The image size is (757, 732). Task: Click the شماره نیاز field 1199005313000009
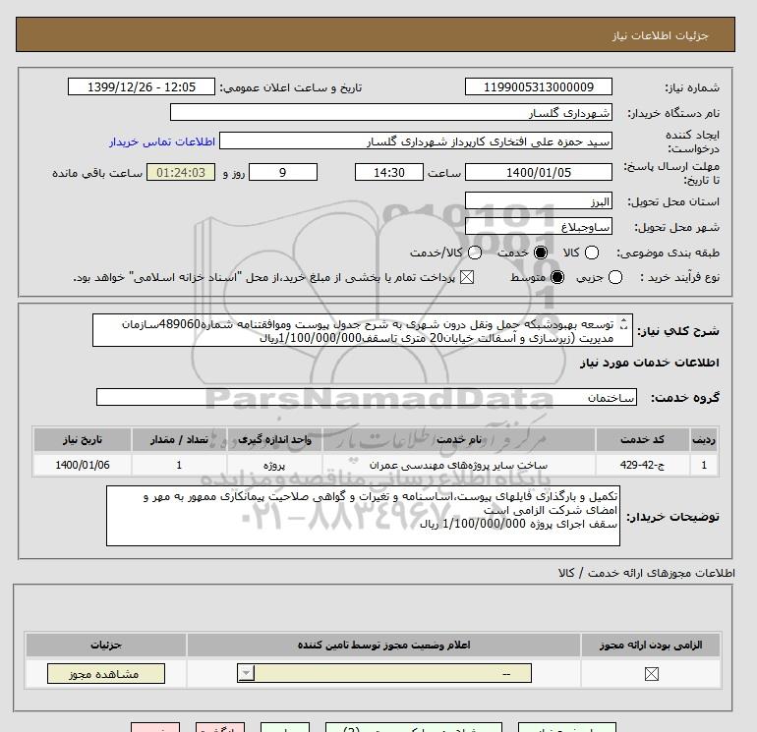click(539, 86)
